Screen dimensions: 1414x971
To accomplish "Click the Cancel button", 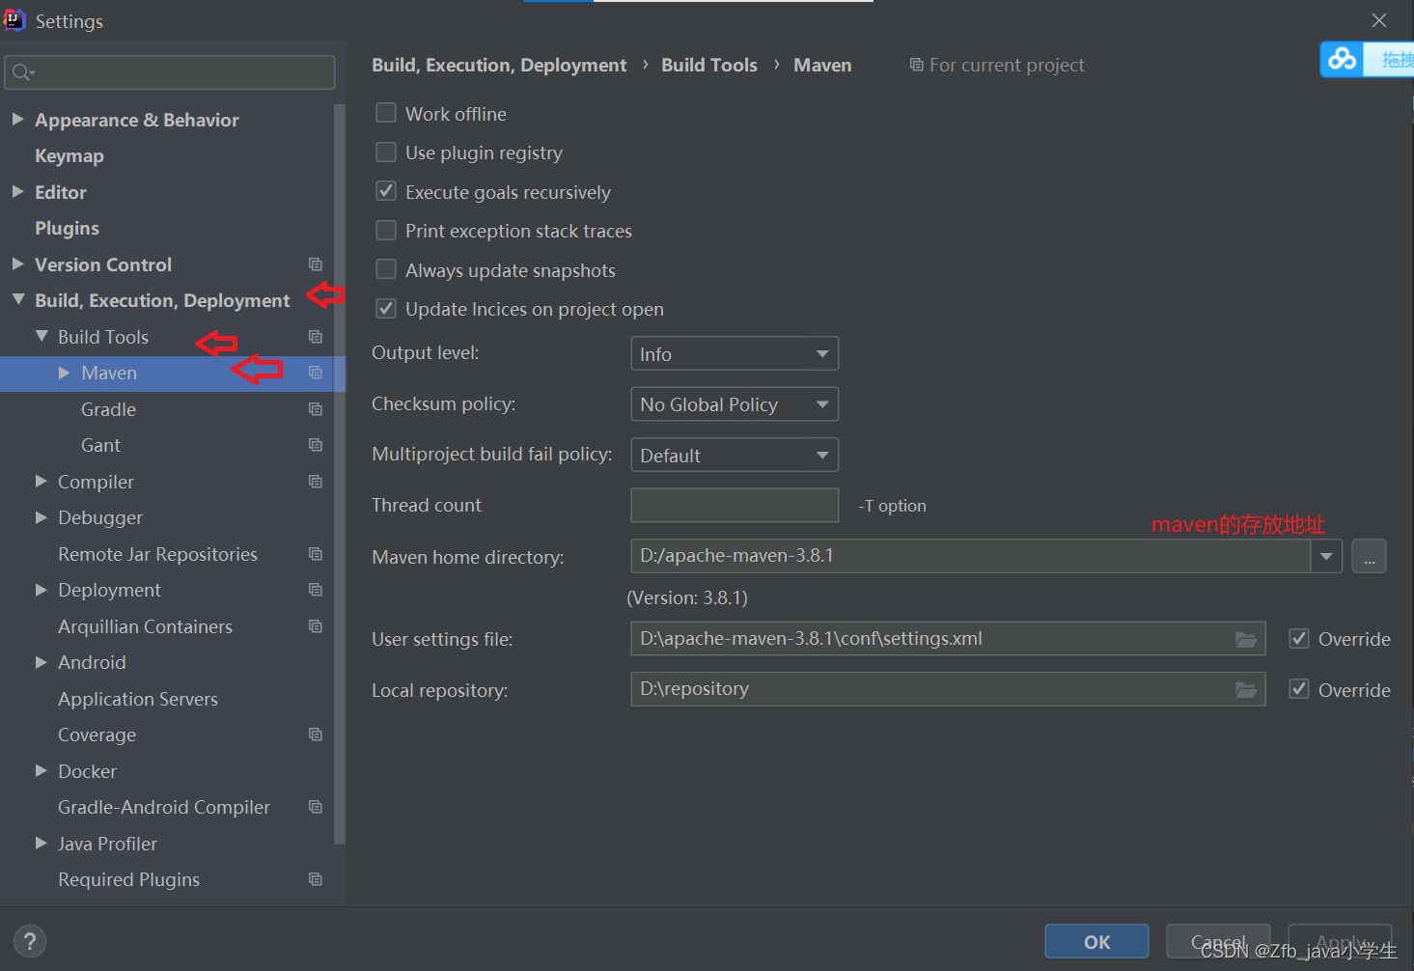I will (1218, 941).
